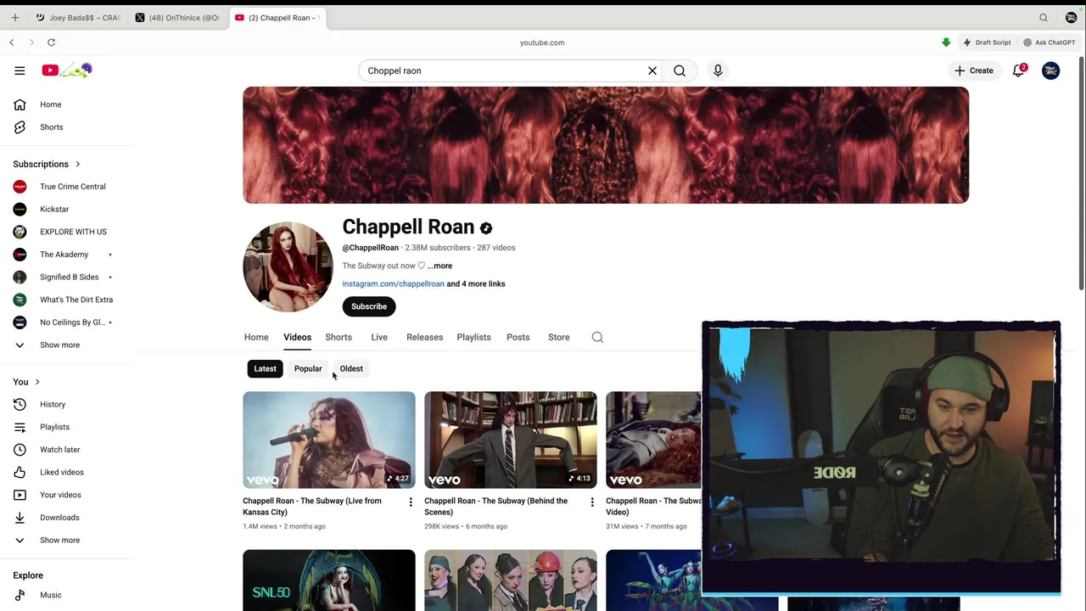Switch to OnThinice X browser tab
1086x611 pixels.
coord(178,17)
